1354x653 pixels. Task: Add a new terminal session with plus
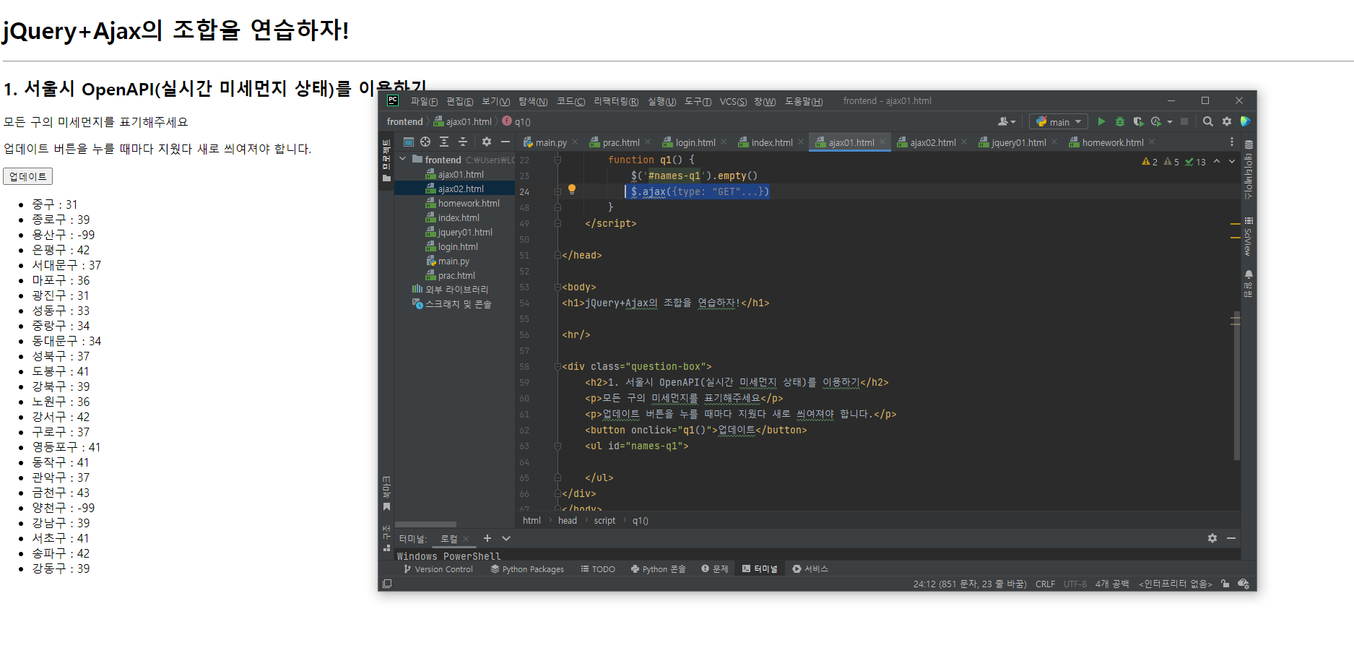[x=487, y=538]
